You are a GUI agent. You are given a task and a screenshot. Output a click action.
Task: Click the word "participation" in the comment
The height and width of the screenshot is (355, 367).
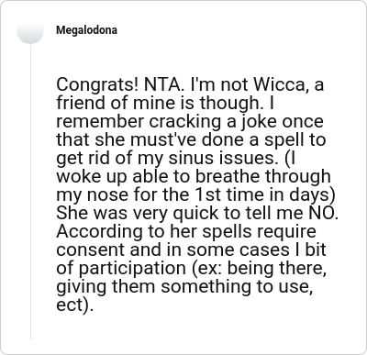point(132,268)
